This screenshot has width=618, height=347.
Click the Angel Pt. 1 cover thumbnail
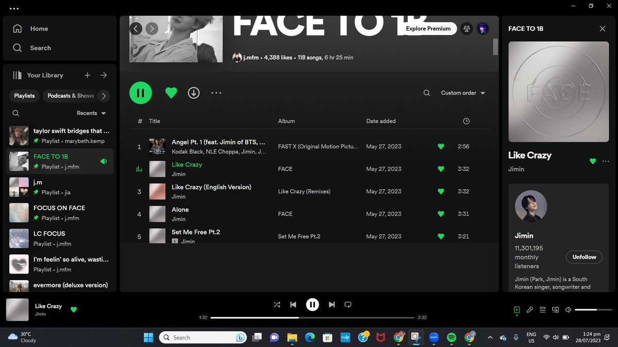coord(157,147)
